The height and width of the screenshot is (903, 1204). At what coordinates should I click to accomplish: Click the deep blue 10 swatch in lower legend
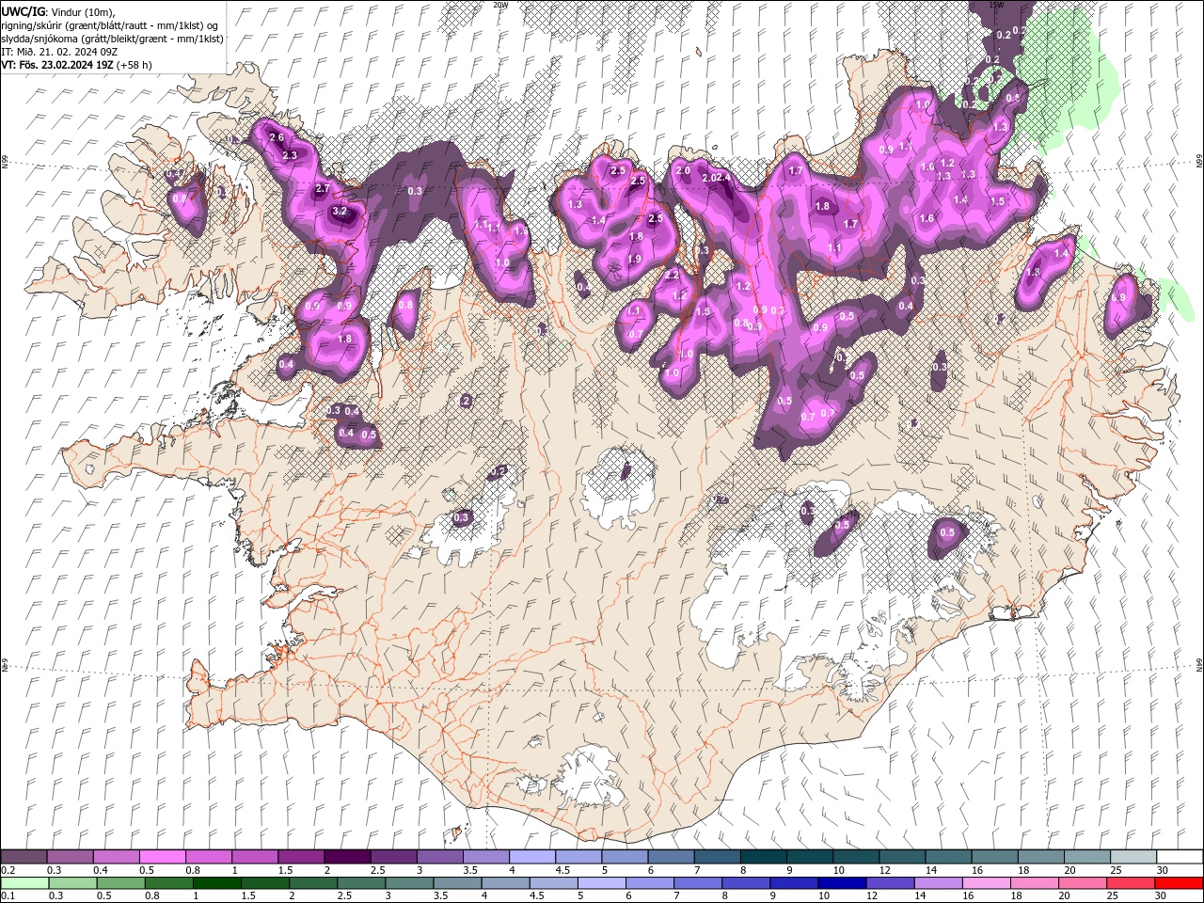tap(842, 883)
